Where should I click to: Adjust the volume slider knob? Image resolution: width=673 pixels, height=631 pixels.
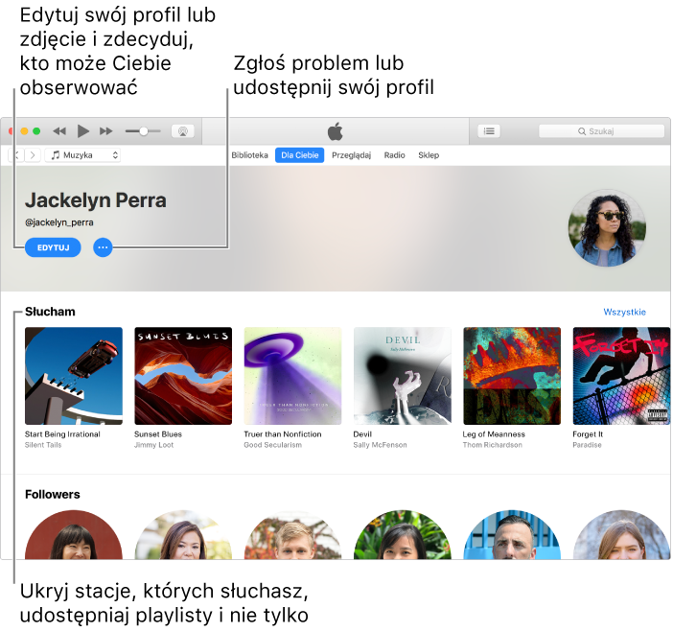point(144,131)
